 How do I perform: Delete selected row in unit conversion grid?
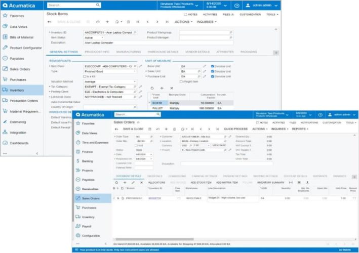point(172,88)
